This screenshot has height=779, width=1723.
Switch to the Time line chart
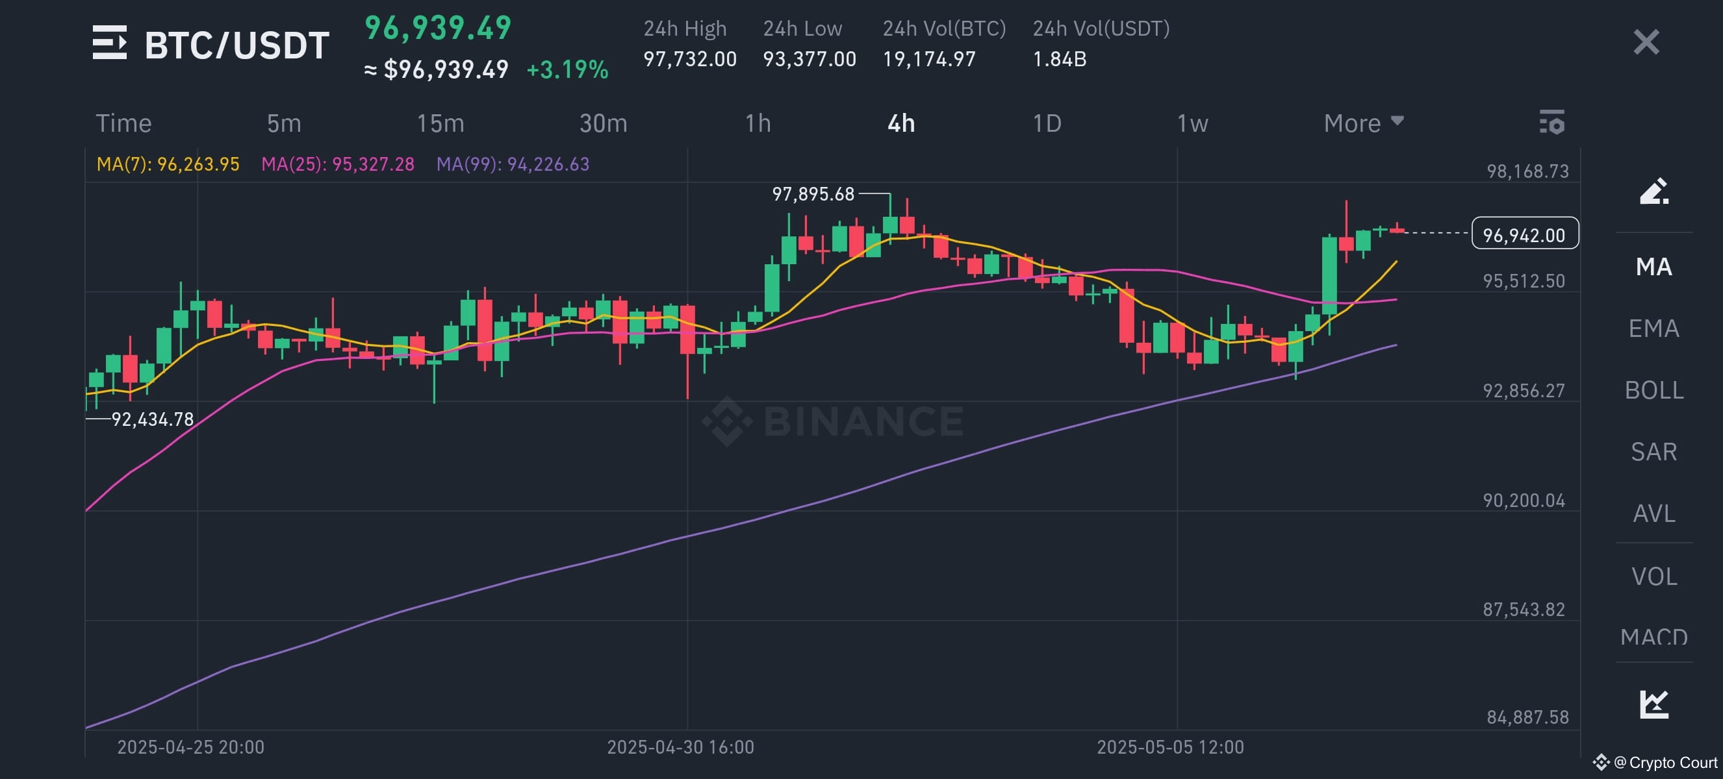pos(123,123)
